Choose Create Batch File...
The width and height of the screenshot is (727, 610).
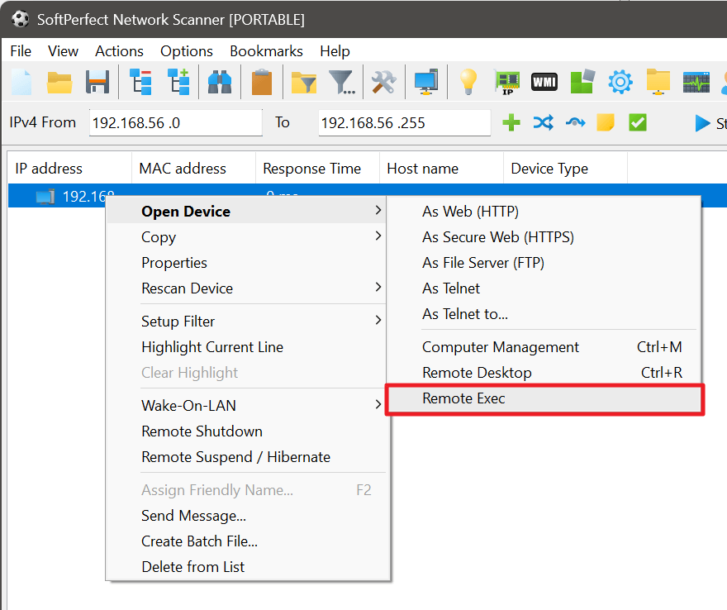point(247,541)
